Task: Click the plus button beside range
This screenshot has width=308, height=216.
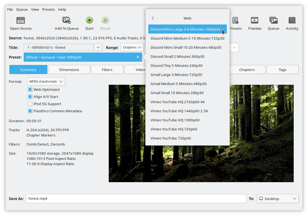Action: (x=234, y=48)
